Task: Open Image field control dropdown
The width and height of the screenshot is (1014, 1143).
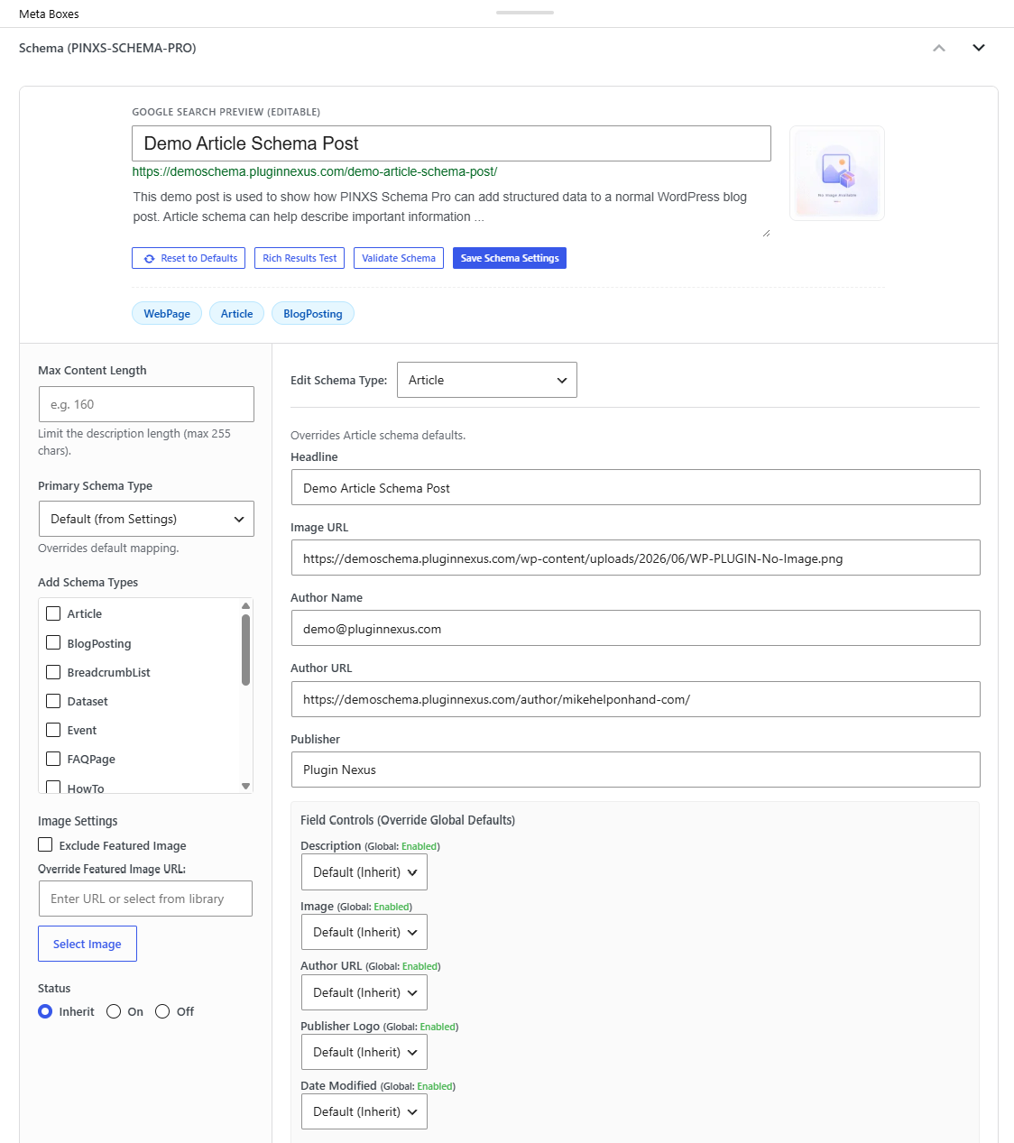Action: point(364,932)
